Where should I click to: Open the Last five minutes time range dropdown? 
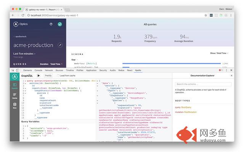24,54
